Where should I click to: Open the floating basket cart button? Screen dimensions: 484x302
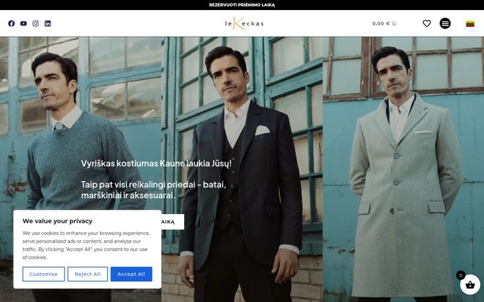pos(470,285)
